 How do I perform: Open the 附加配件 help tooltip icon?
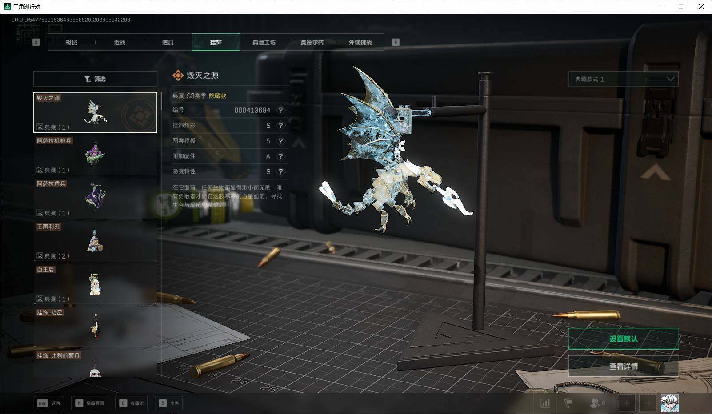point(280,156)
